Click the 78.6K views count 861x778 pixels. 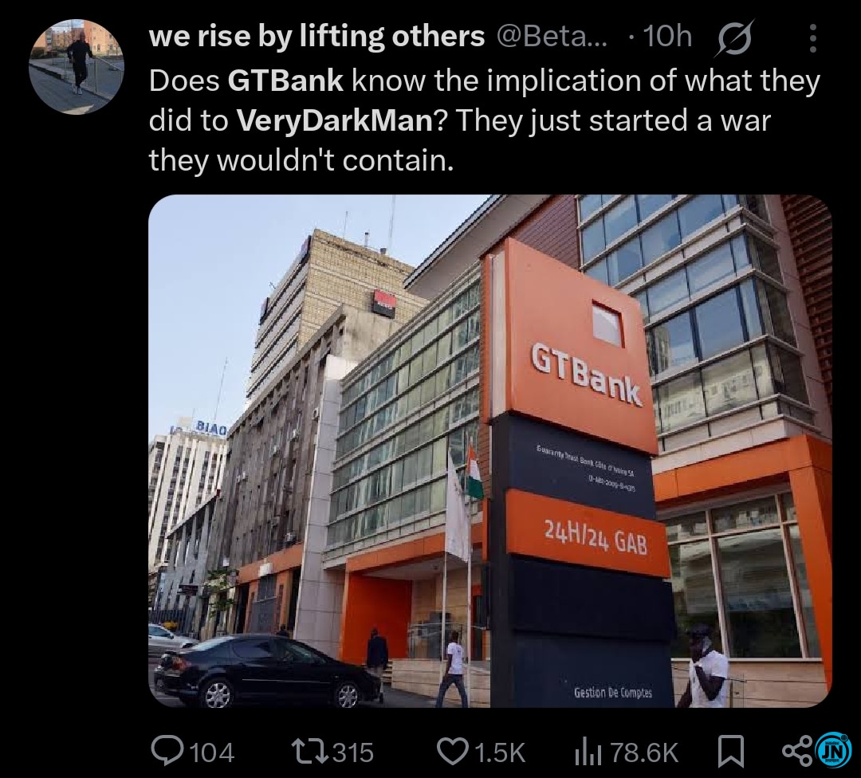[644, 752]
